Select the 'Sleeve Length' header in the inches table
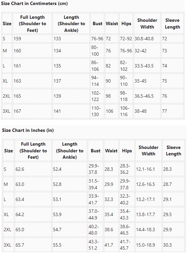Image resolution: width=187 pixels, height=253 pixels. click(x=174, y=151)
